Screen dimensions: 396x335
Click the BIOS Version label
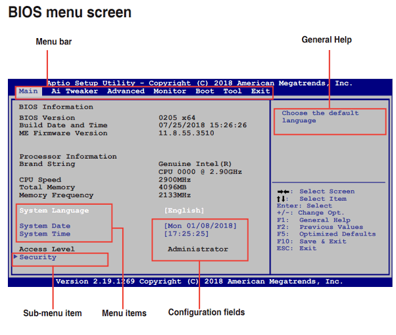click(x=47, y=118)
